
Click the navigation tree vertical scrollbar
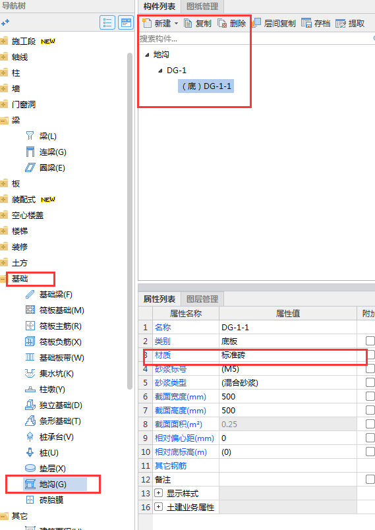tap(130, 221)
